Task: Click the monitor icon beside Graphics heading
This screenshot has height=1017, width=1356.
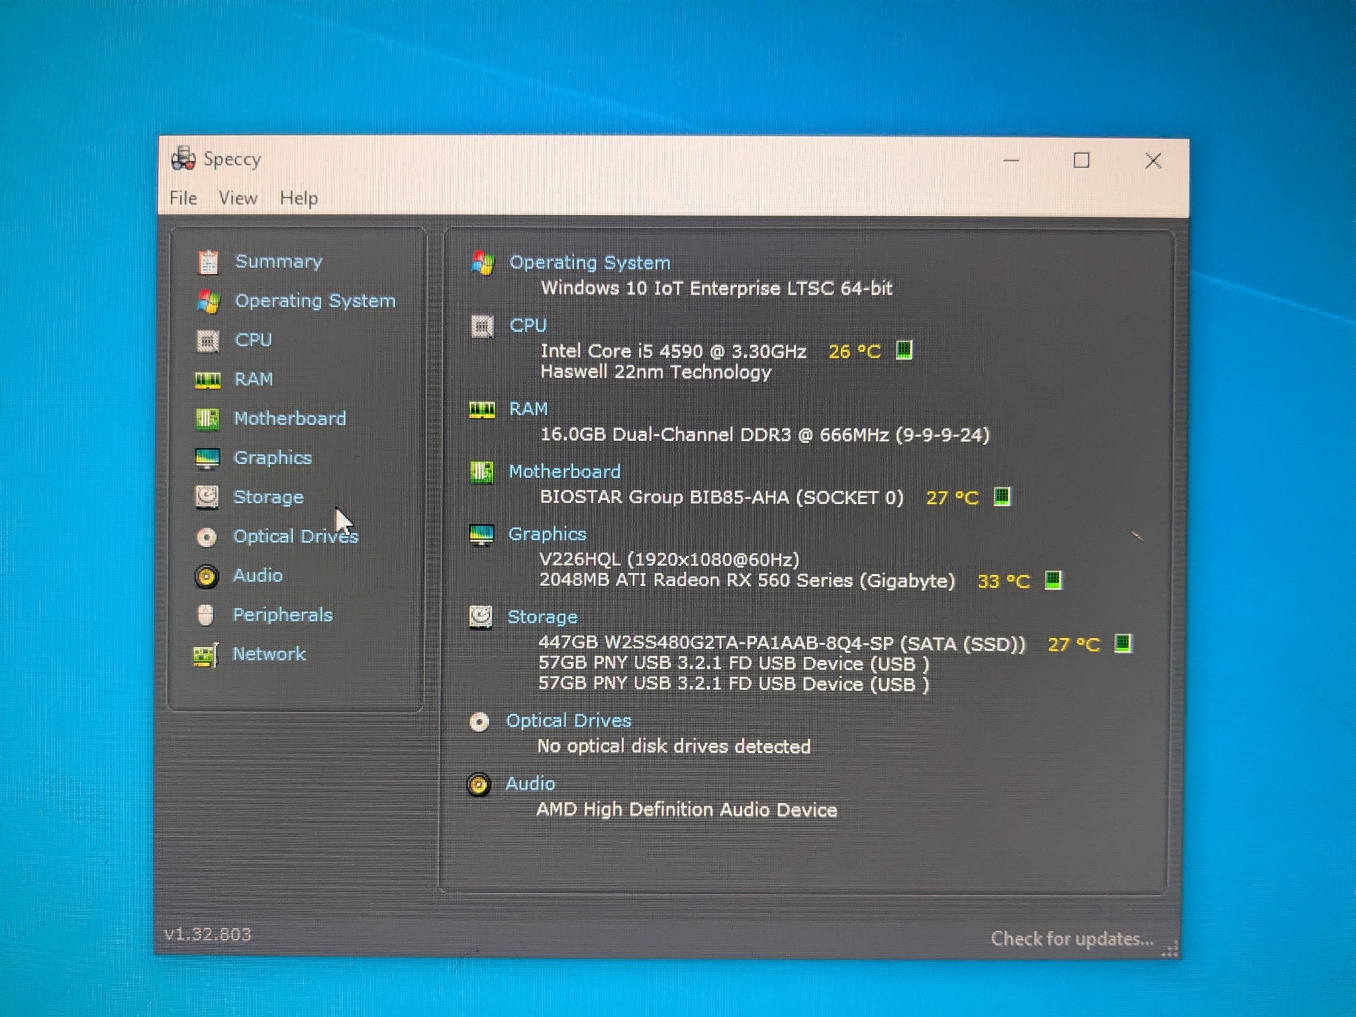Action: [481, 534]
